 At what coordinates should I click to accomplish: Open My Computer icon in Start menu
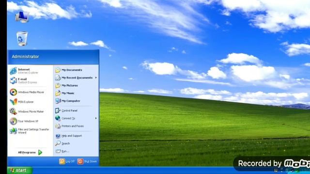[58, 101]
